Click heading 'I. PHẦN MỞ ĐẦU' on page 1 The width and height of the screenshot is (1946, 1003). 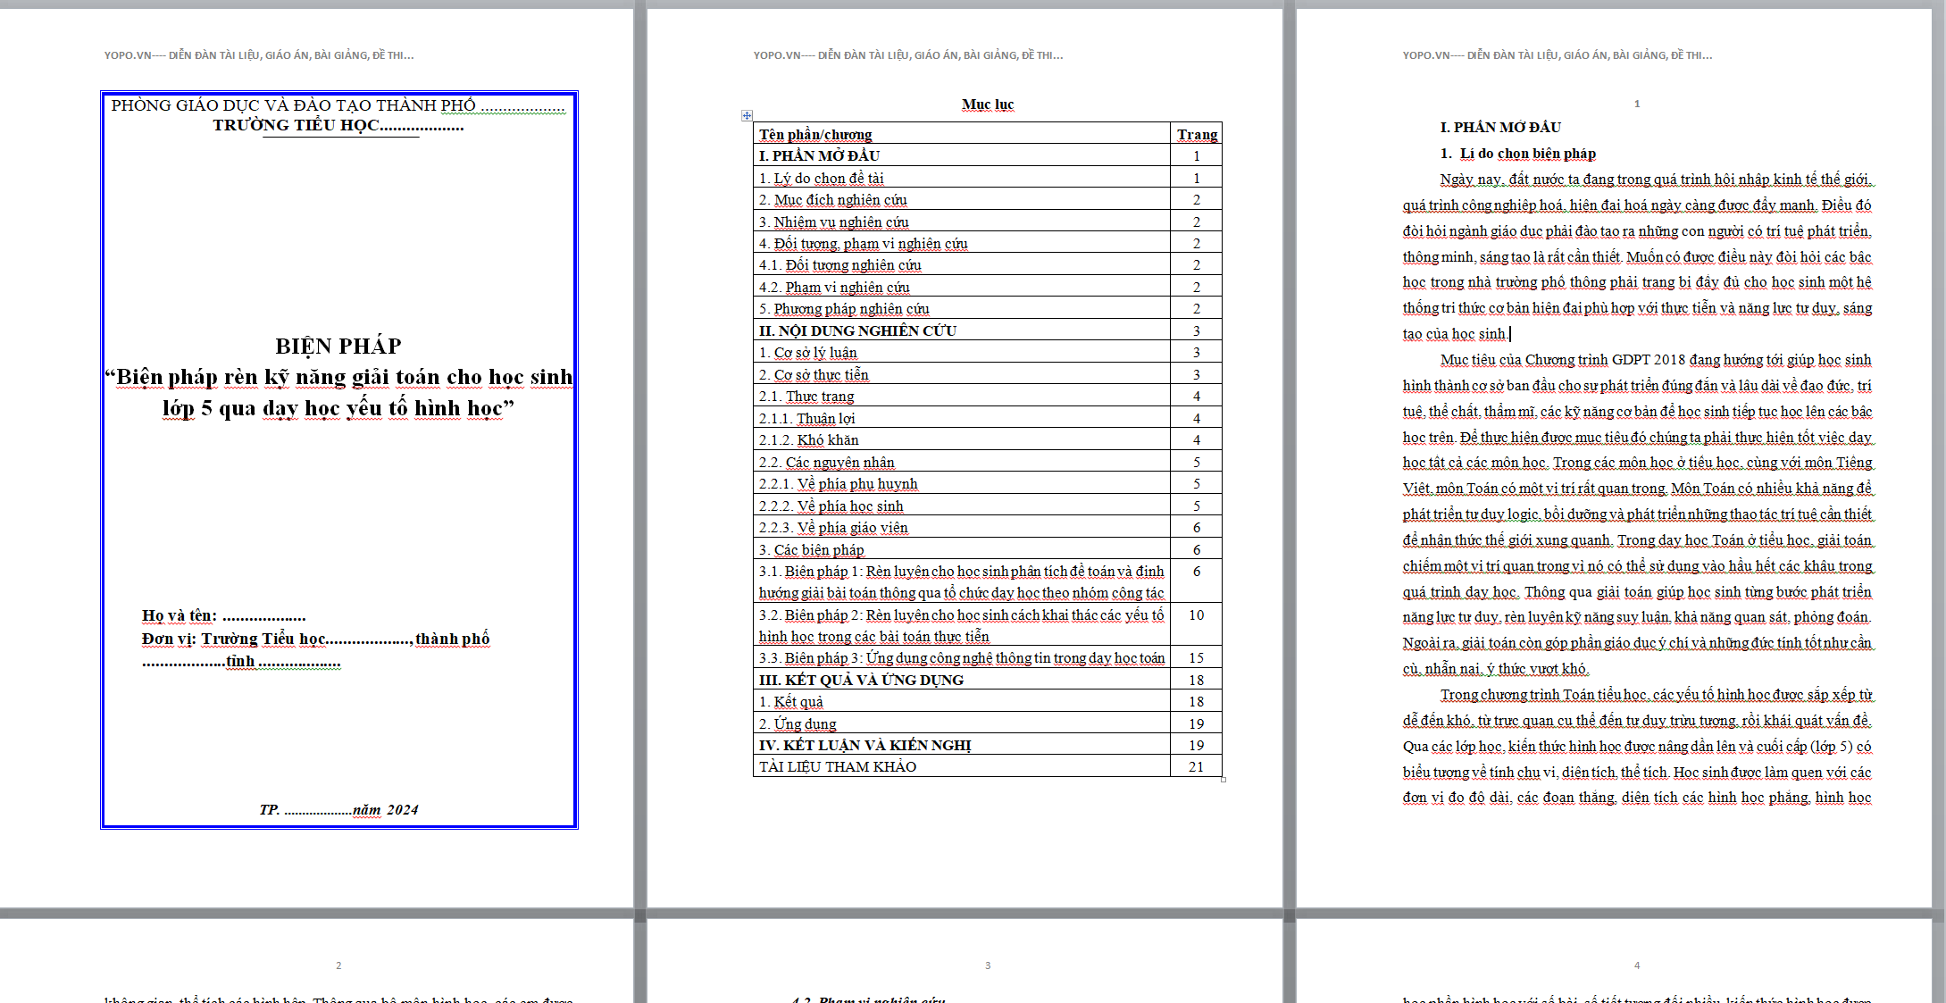pyautogui.click(x=1500, y=127)
